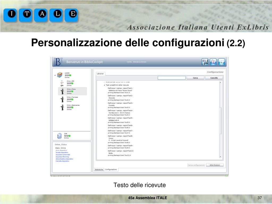
Task: Click the configuration list scrollbar thumb
Action: pyautogui.click(x=220, y=121)
